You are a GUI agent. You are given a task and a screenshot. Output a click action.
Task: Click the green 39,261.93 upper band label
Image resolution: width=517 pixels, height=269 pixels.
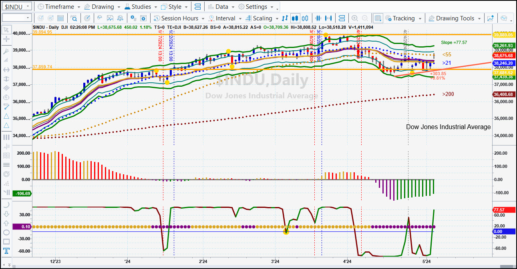coord(503,46)
